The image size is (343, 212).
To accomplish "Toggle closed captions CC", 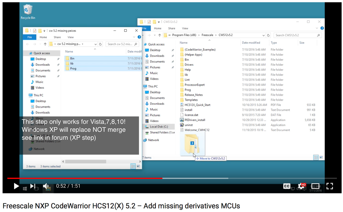I will pos(287,186).
